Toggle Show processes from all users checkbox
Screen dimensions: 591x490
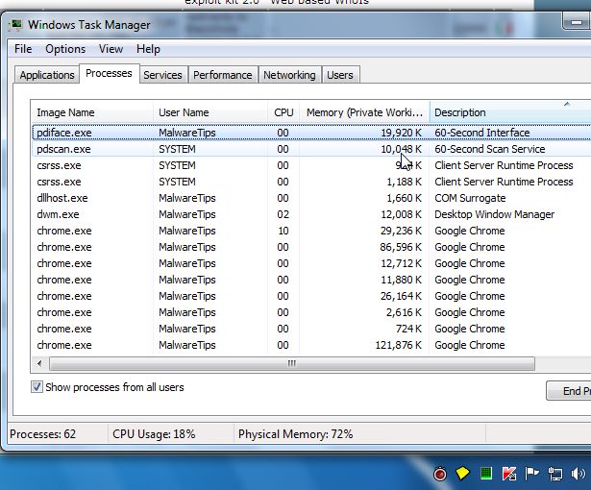pos(37,387)
